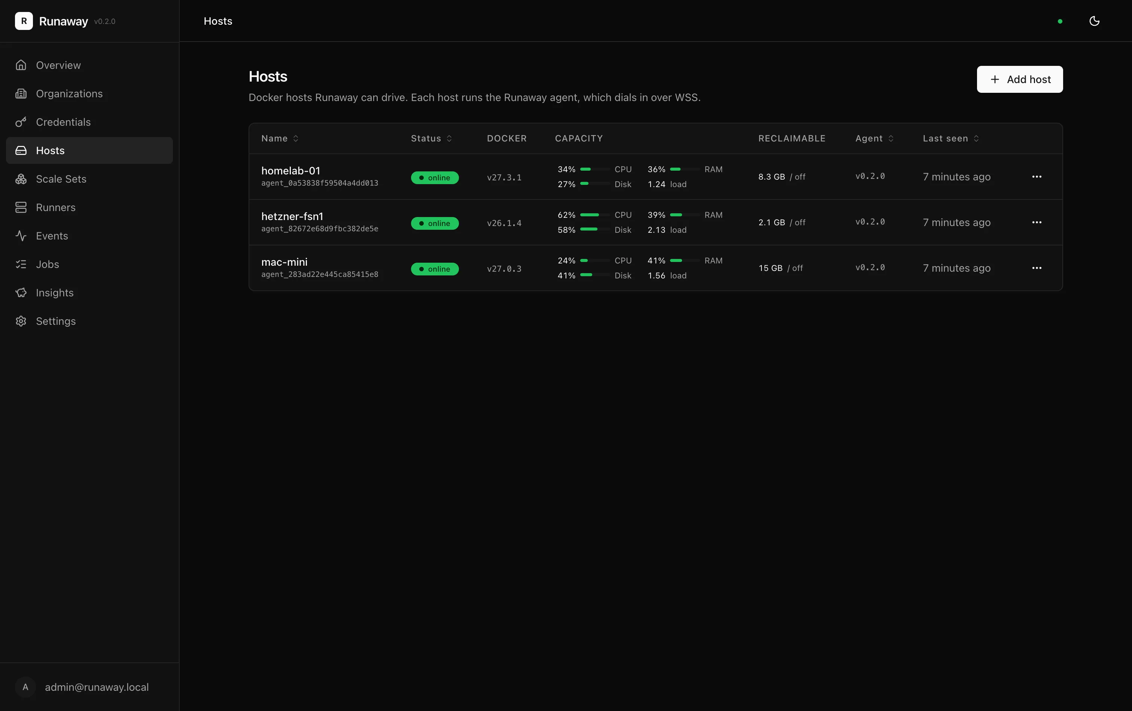Click Docker version v27.0.3

coord(504,269)
